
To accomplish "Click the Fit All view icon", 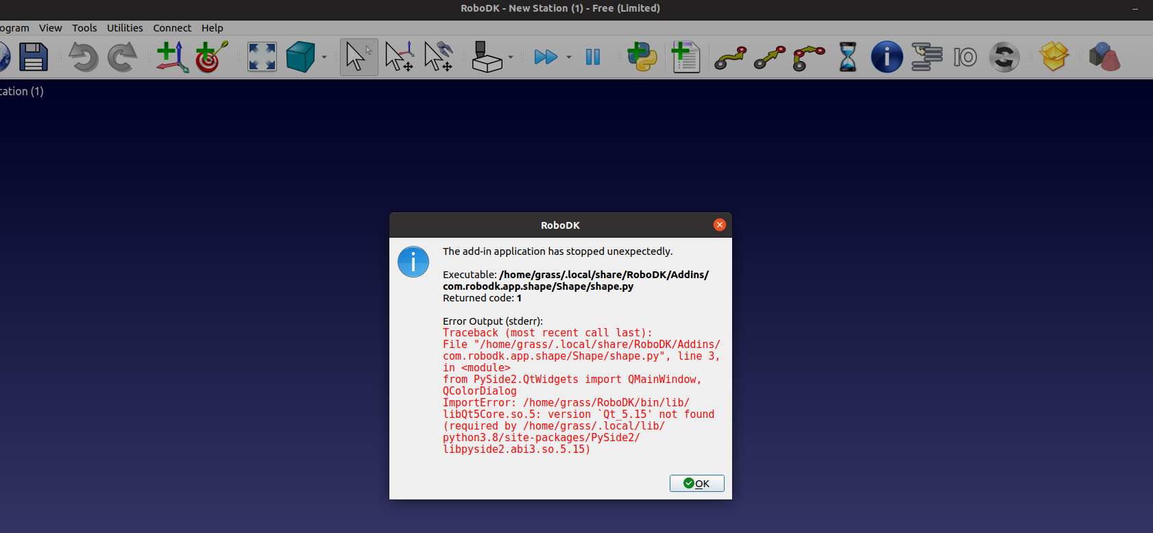I will (262, 58).
